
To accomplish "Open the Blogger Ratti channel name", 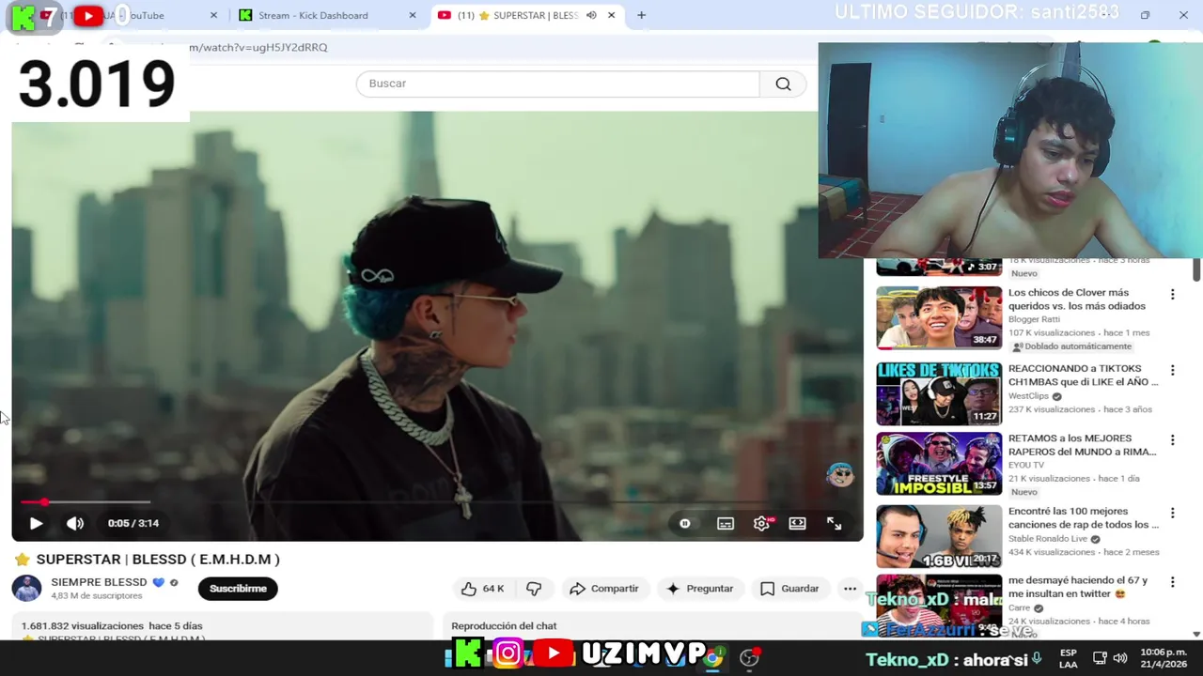I will click(1034, 319).
